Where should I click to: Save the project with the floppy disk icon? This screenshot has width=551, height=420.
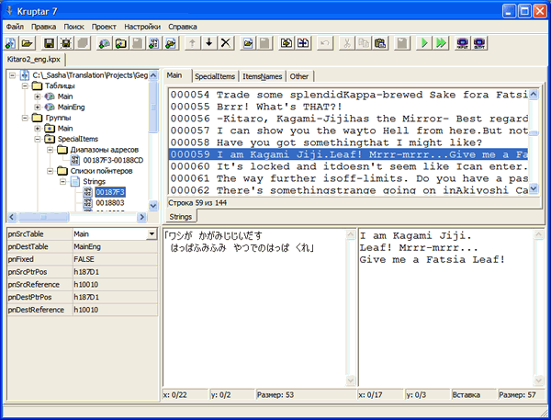(x=50, y=43)
